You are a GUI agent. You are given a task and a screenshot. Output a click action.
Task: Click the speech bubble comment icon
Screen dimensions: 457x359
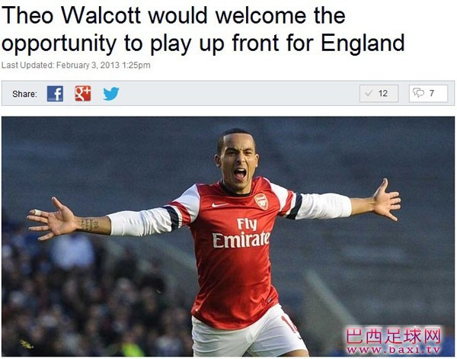point(418,93)
